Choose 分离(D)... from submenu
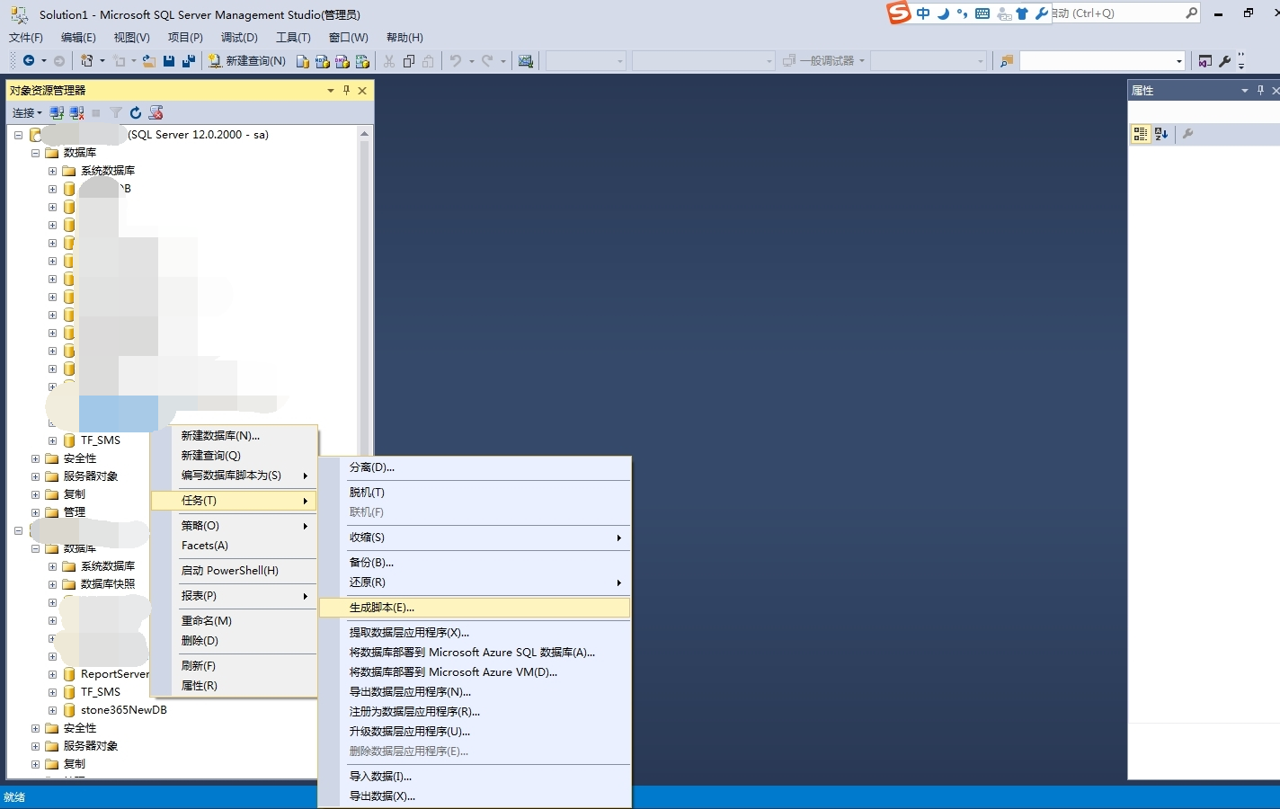Screen dimensions: 1280x809 (x=475, y=467)
